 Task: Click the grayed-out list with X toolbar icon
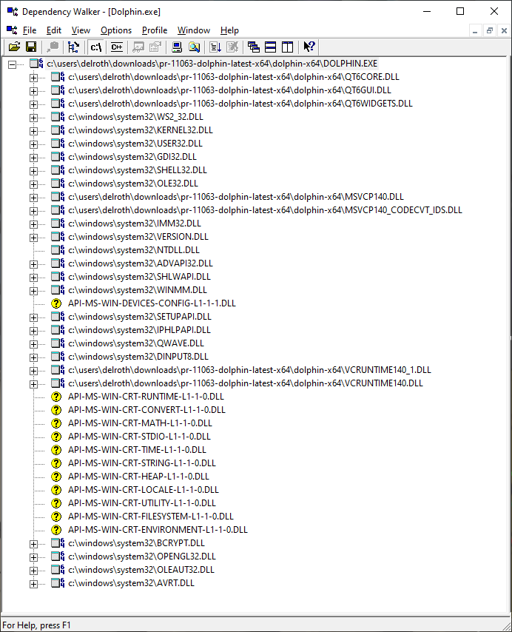click(x=232, y=47)
